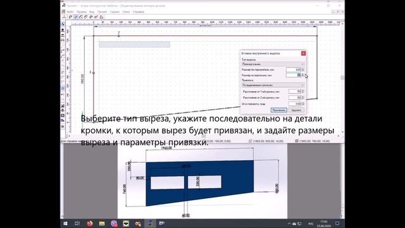The height and width of the screenshot is (228, 405).
Task: Use the stepper beside Размер по горизонтали
Action: [303, 70]
